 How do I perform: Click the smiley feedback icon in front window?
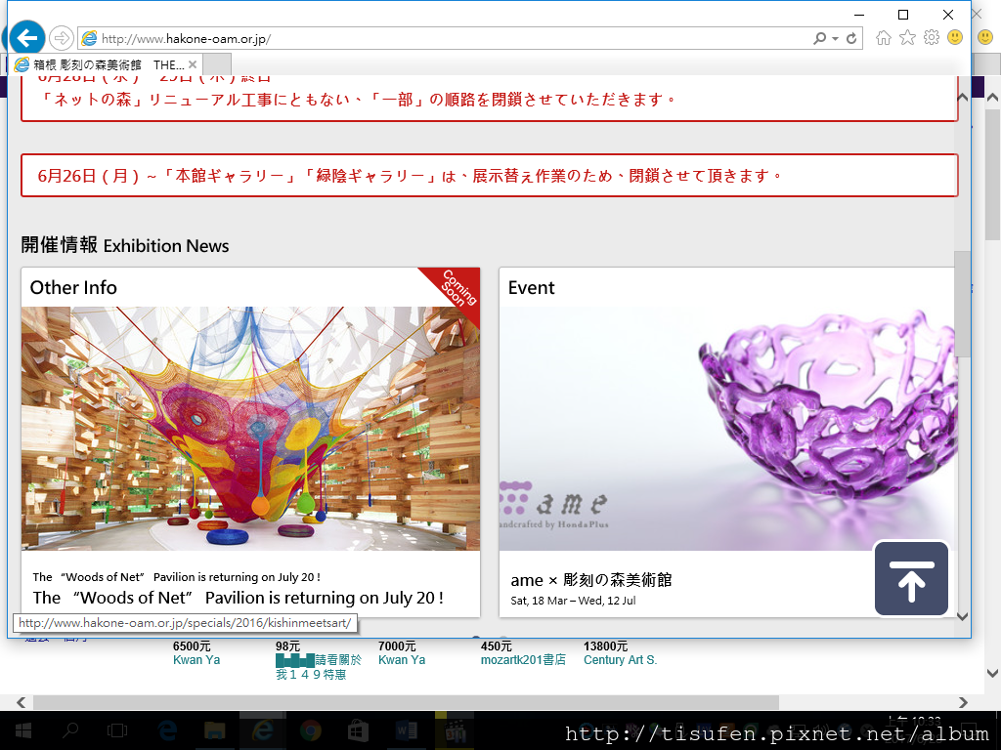tap(955, 38)
